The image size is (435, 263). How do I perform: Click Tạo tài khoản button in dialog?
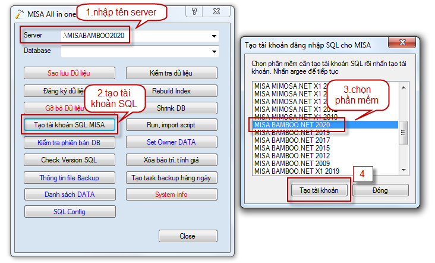[319, 190]
